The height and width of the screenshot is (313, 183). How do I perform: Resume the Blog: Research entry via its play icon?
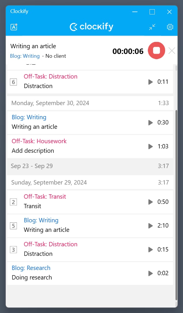click(150, 273)
